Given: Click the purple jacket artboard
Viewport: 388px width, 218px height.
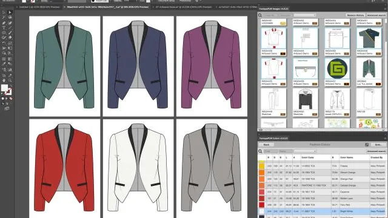Looking at the screenshot, I should point(212,66).
